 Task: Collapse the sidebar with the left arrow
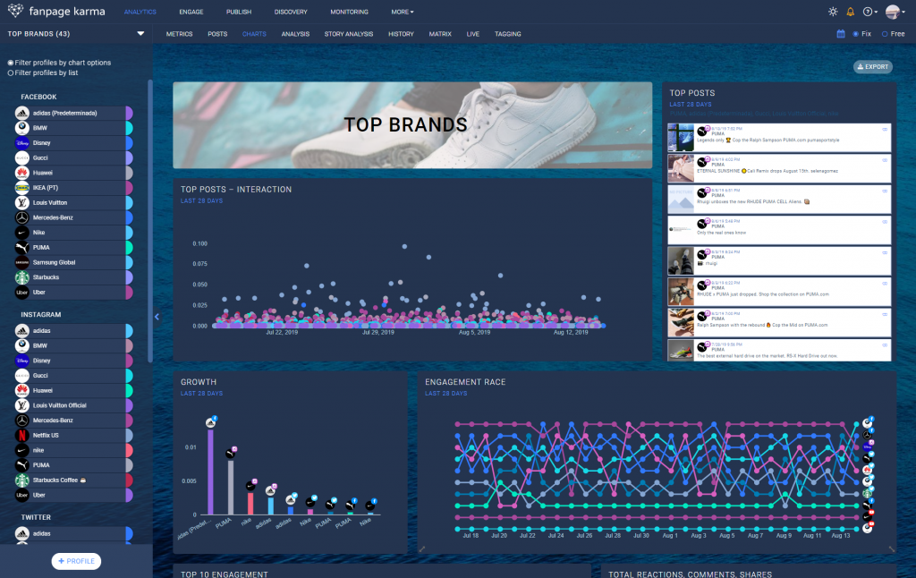point(157,316)
